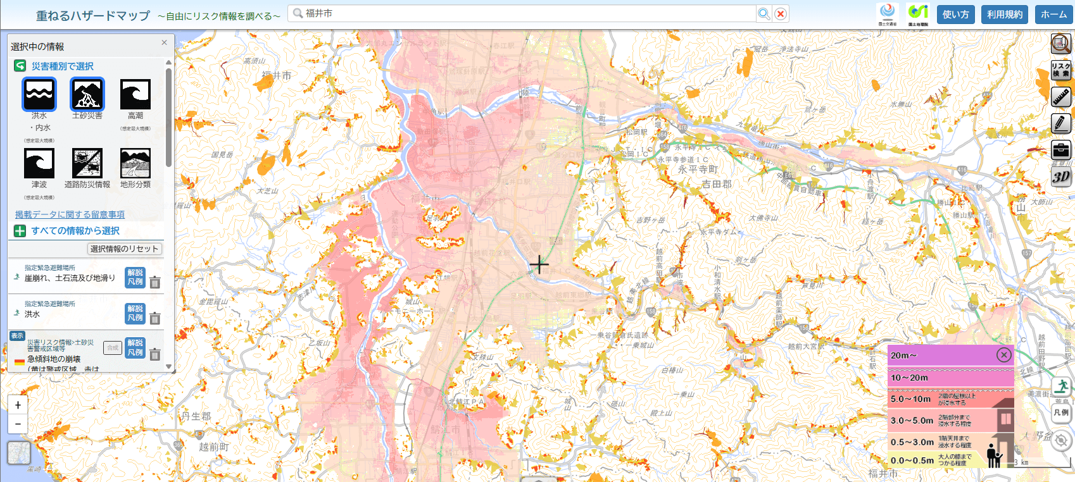Screen dimensions: 1075x482
Task: Open 掲載データに関する留意事項 link
Action: 70,214
